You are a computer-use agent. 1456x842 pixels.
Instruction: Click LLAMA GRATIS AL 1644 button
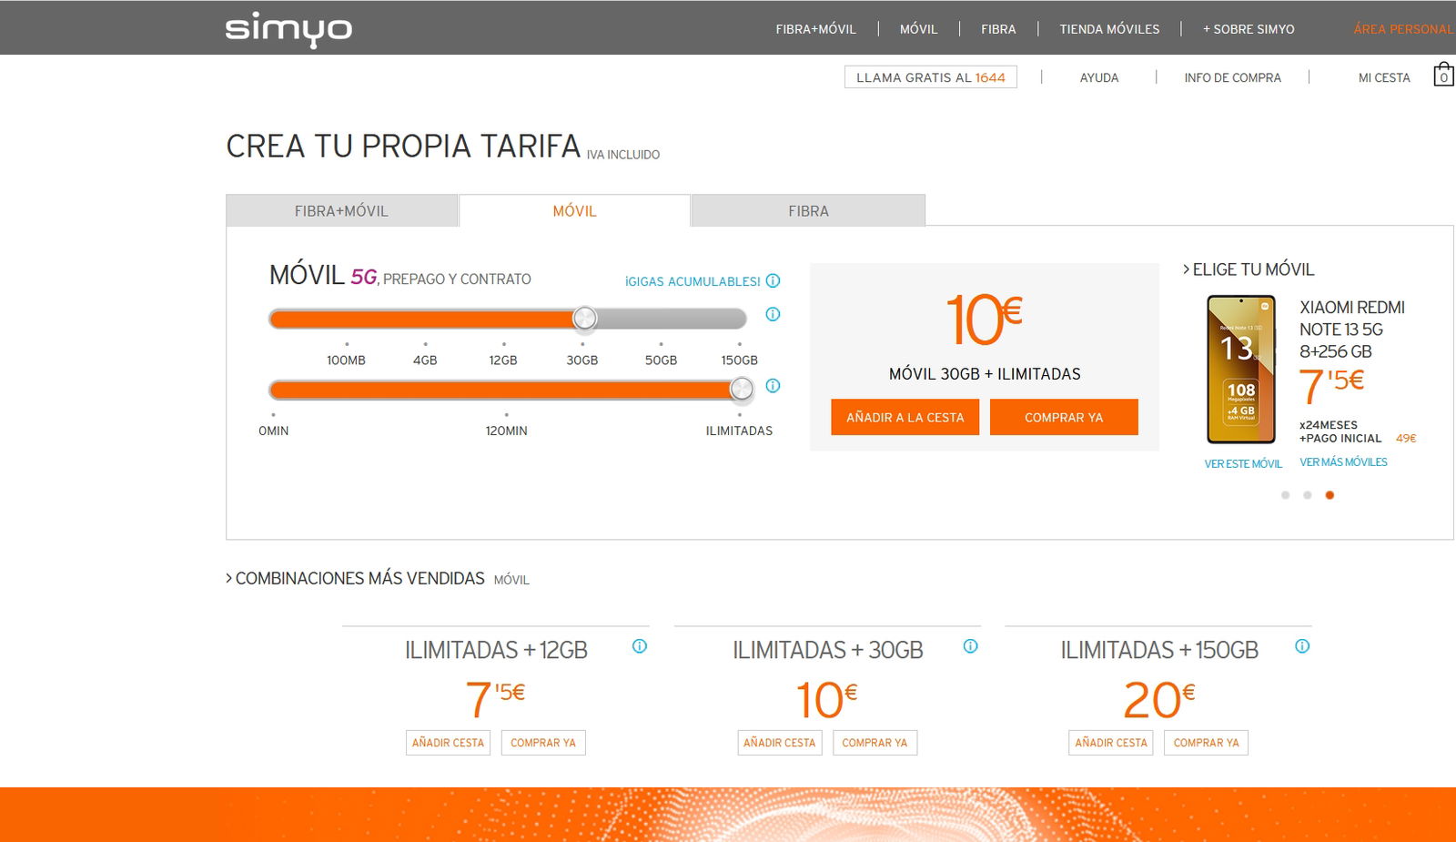pyautogui.click(x=931, y=77)
